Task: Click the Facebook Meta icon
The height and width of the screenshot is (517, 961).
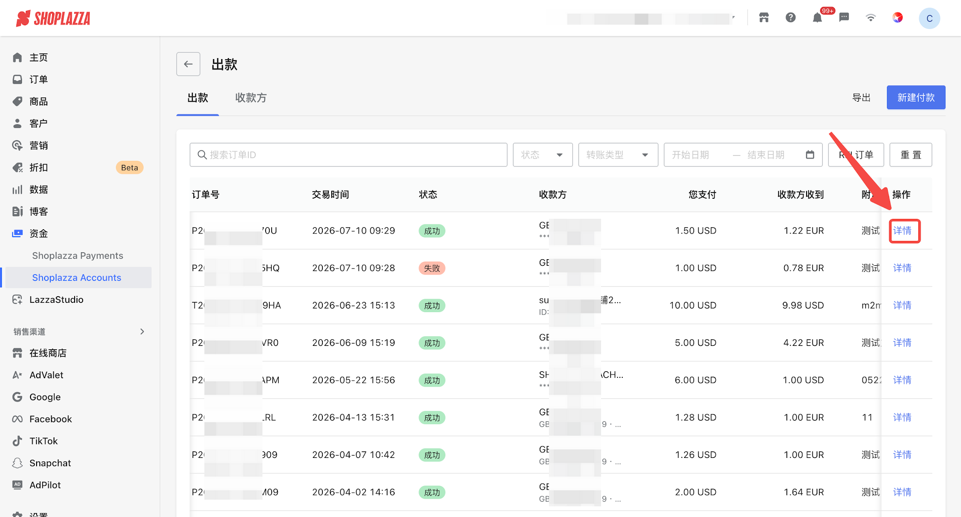Action: [17, 419]
